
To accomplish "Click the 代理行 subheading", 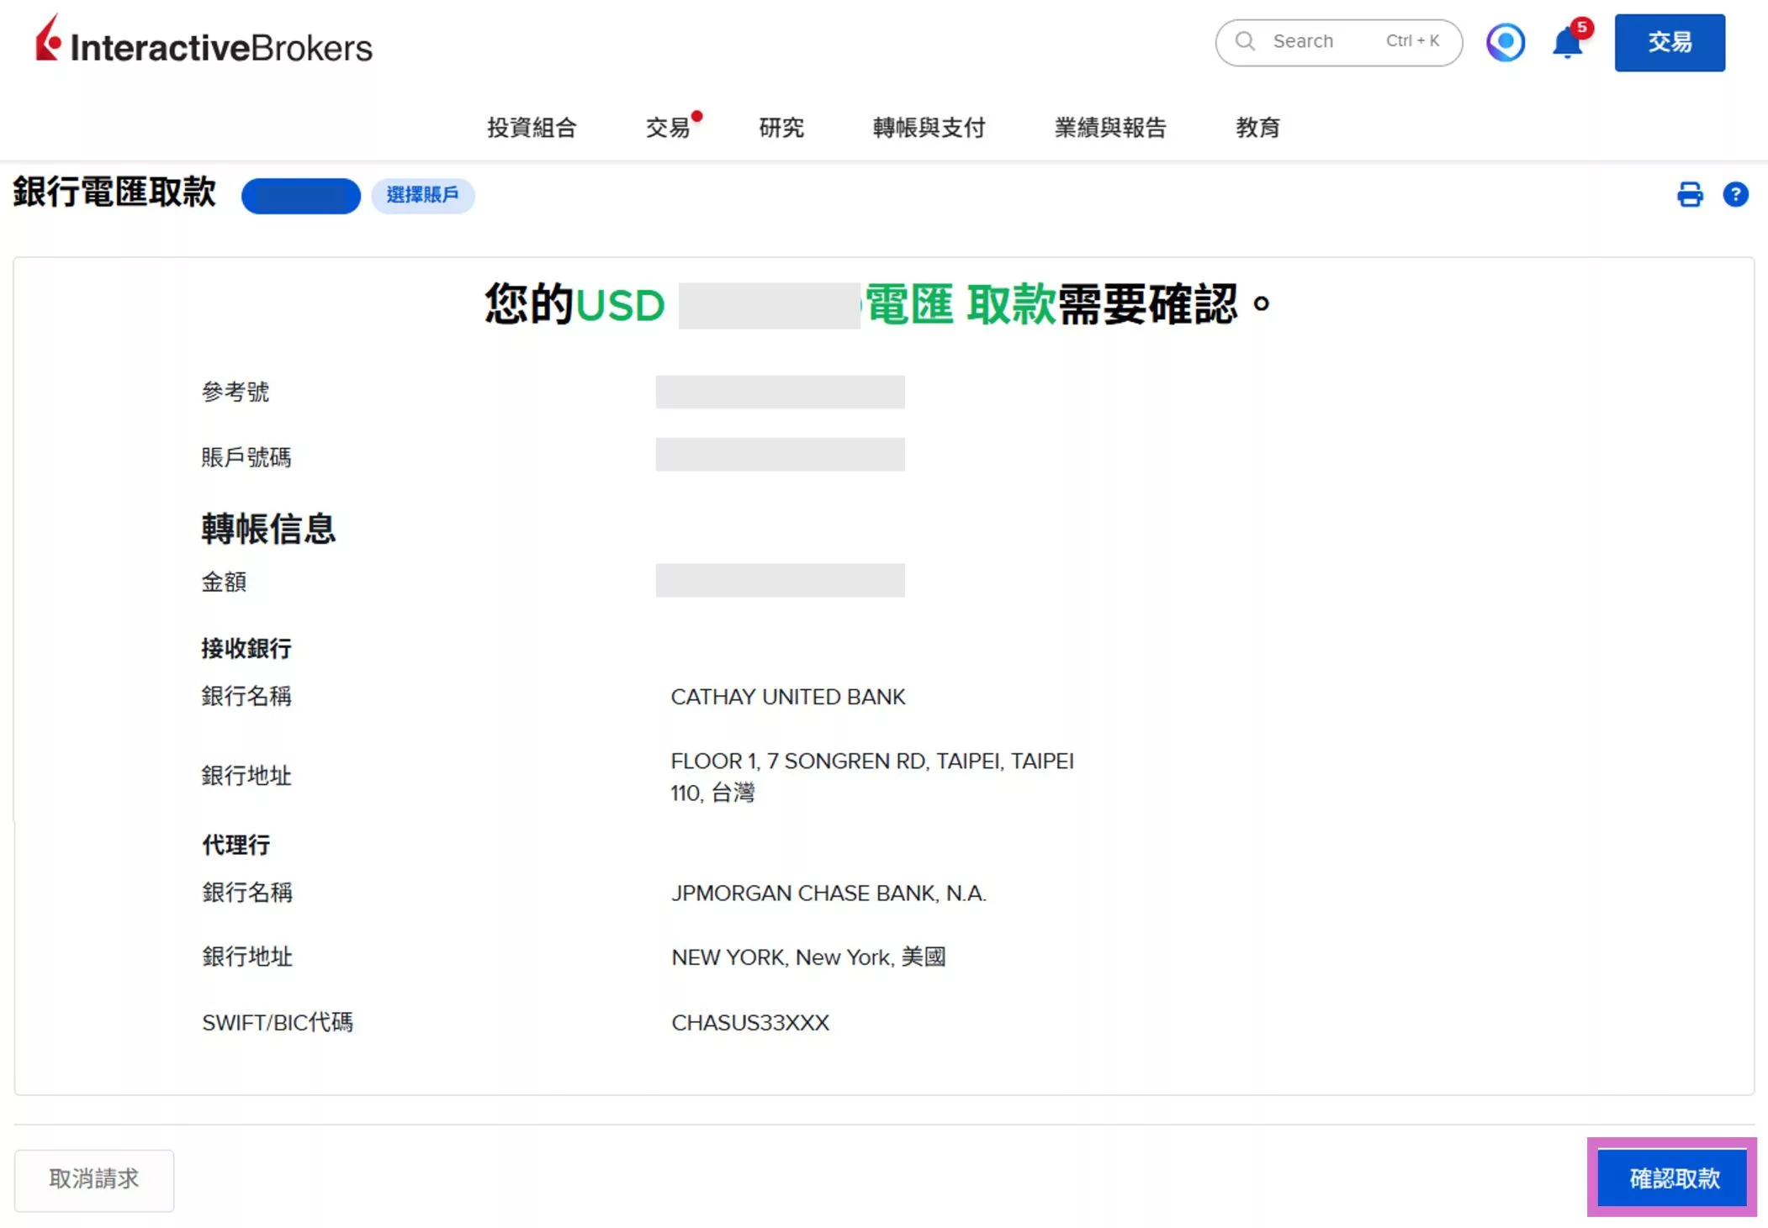I will pyautogui.click(x=236, y=845).
